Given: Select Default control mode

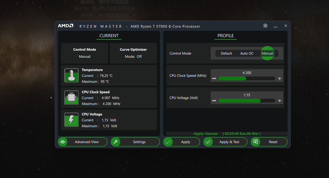Looking at the screenshot, I should [226, 53].
